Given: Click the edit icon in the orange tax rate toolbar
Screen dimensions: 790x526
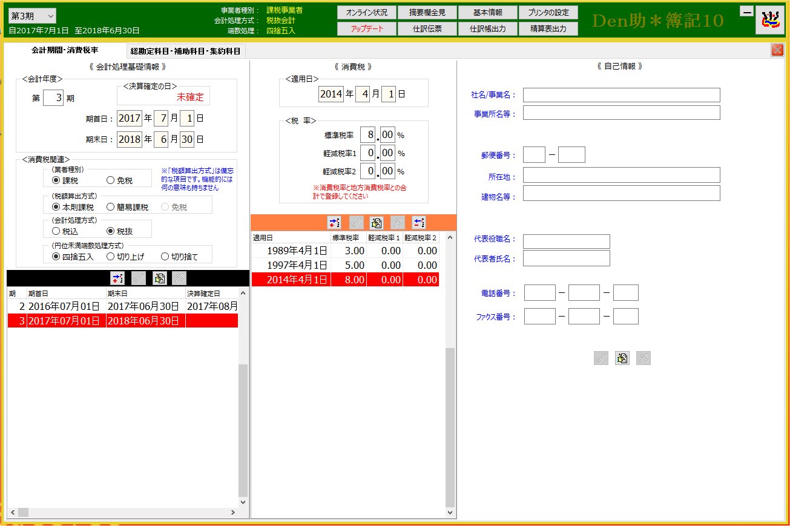Looking at the screenshot, I should [377, 222].
